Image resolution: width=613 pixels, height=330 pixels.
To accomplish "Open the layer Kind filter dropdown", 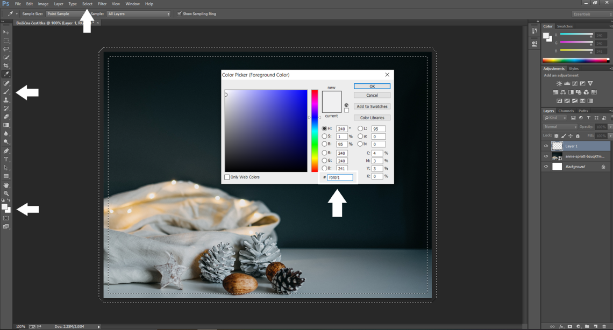I will (x=555, y=118).
